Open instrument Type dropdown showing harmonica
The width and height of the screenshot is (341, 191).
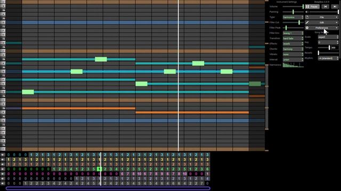coord(293,17)
